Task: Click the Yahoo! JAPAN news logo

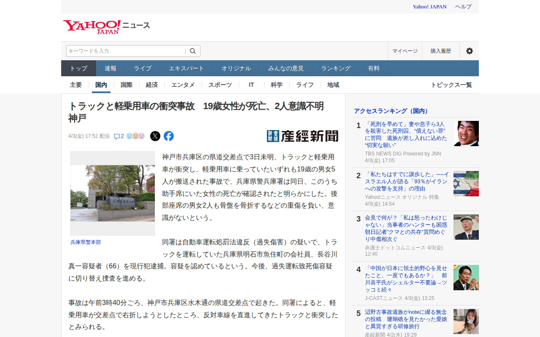Action: click(x=106, y=27)
